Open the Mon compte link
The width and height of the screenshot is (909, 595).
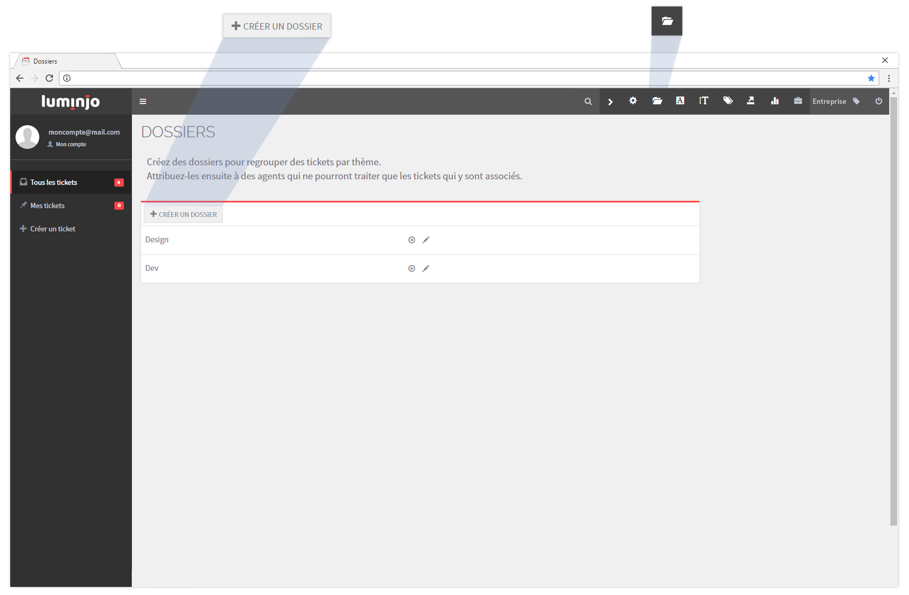(x=71, y=144)
